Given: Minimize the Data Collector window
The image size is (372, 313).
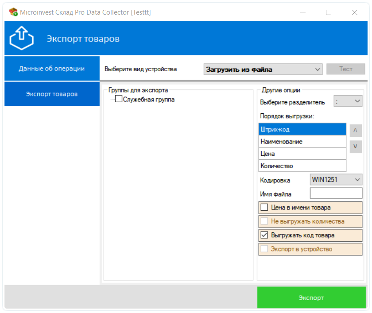Looking at the screenshot, I should click(303, 12).
